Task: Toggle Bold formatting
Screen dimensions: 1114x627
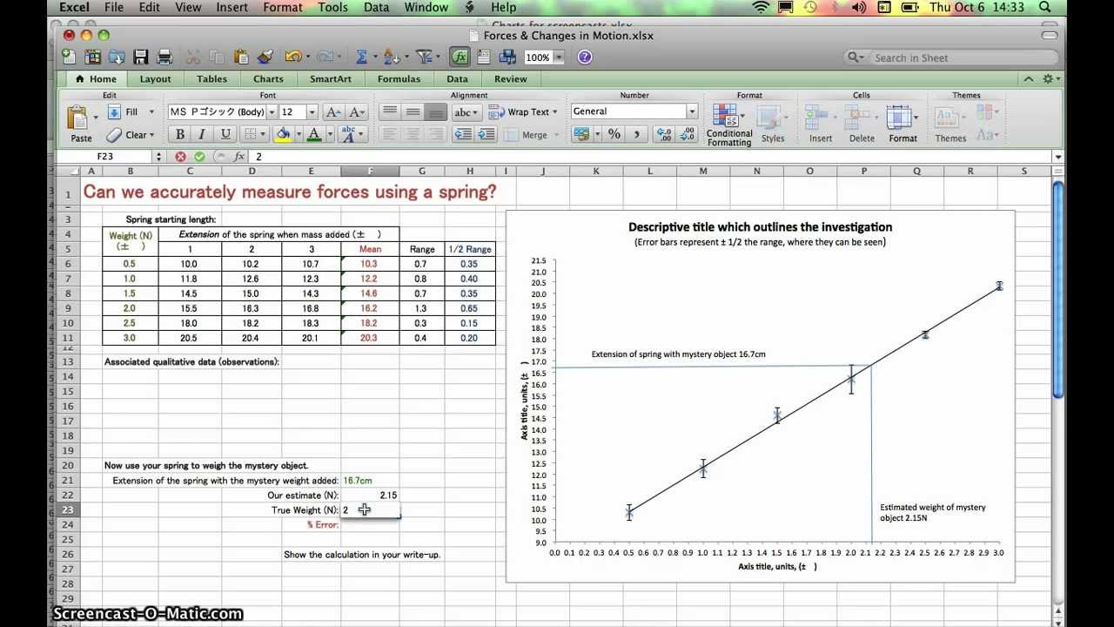Action: [179, 134]
